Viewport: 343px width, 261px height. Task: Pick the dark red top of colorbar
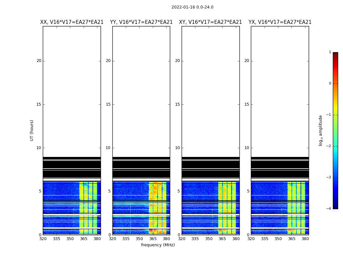coord(335,54)
